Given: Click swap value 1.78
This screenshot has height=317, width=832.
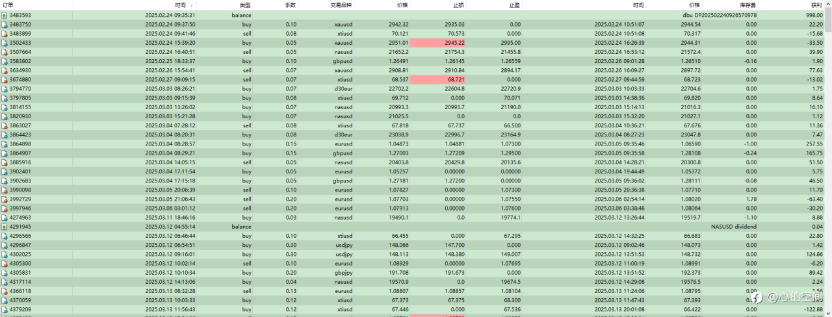Looking at the screenshot, I should tap(751, 199).
